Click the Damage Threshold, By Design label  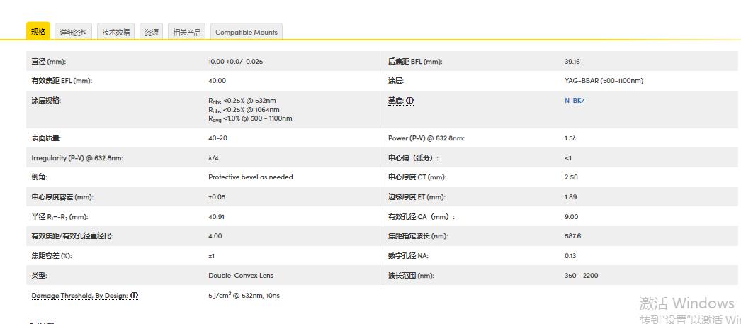point(79,296)
